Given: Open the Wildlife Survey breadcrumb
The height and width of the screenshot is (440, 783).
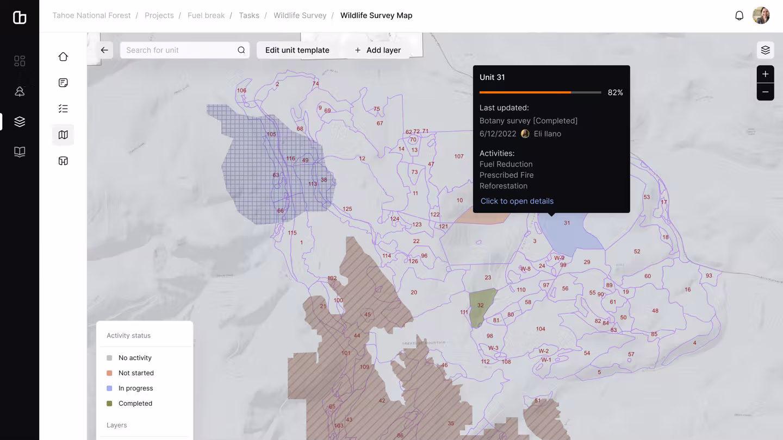Looking at the screenshot, I should [300, 16].
